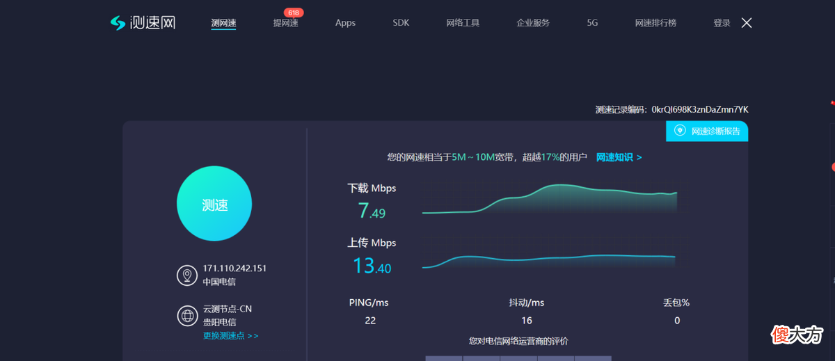This screenshot has width=835, height=361.
Task: Click the 登录 login link
Action: coord(722,23)
